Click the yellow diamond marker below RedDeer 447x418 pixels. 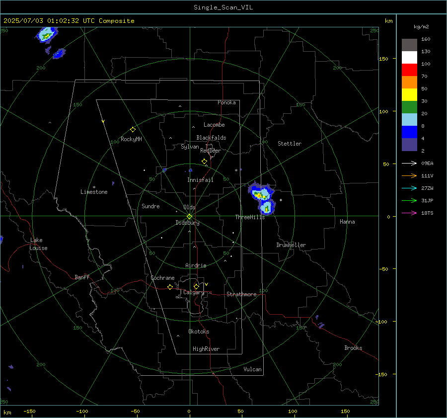tap(204, 162)
